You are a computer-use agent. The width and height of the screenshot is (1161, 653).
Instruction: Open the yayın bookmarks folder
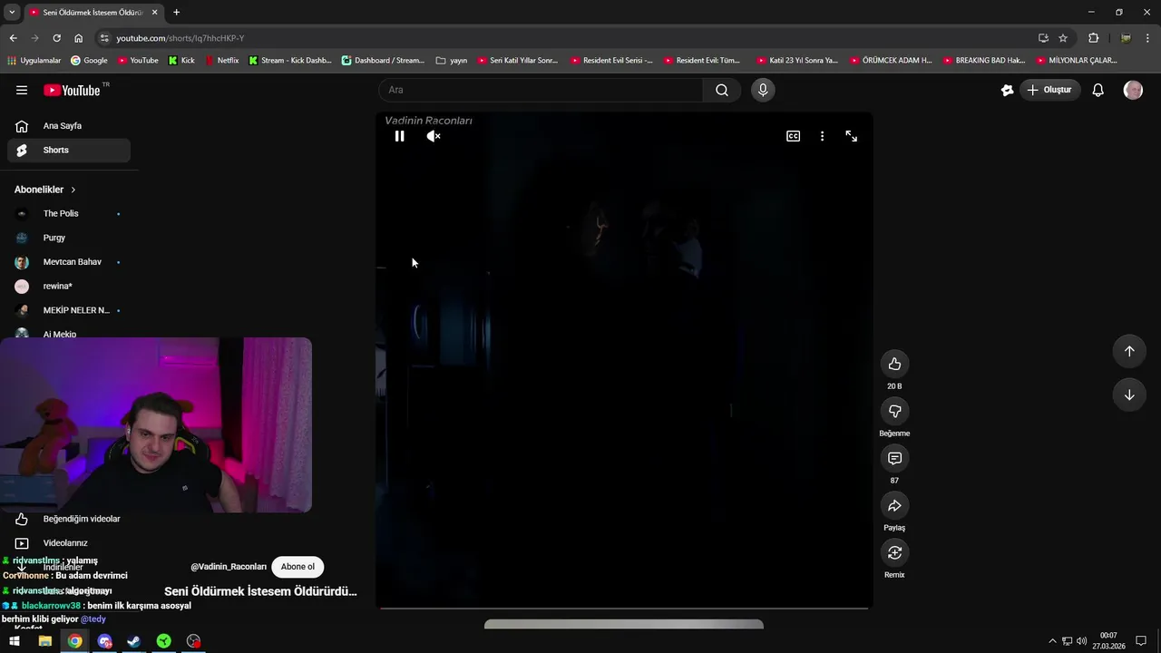pos(452,61)
